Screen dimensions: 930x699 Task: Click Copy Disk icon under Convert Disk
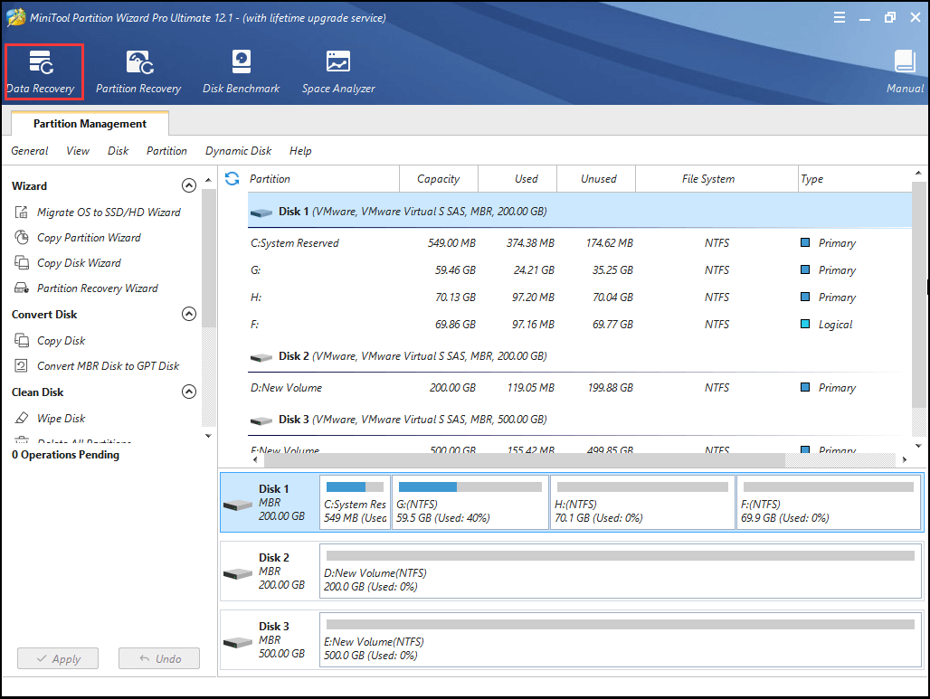click(x=22, y=340)
